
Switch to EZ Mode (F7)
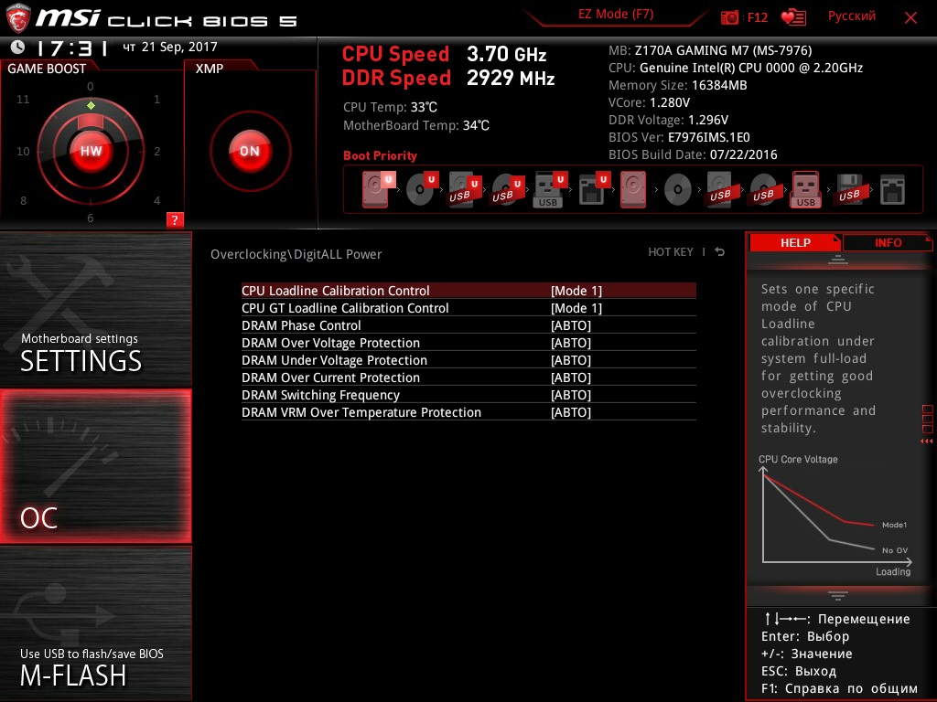pyautogui.click(x=616, y=15)
